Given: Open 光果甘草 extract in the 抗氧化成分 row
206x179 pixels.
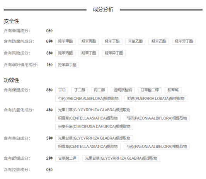Looking at the screenshot, I should (94, 110).
